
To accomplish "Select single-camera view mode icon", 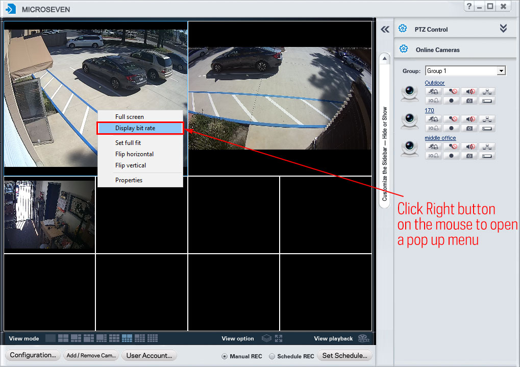I will click(x=51, y=338).
